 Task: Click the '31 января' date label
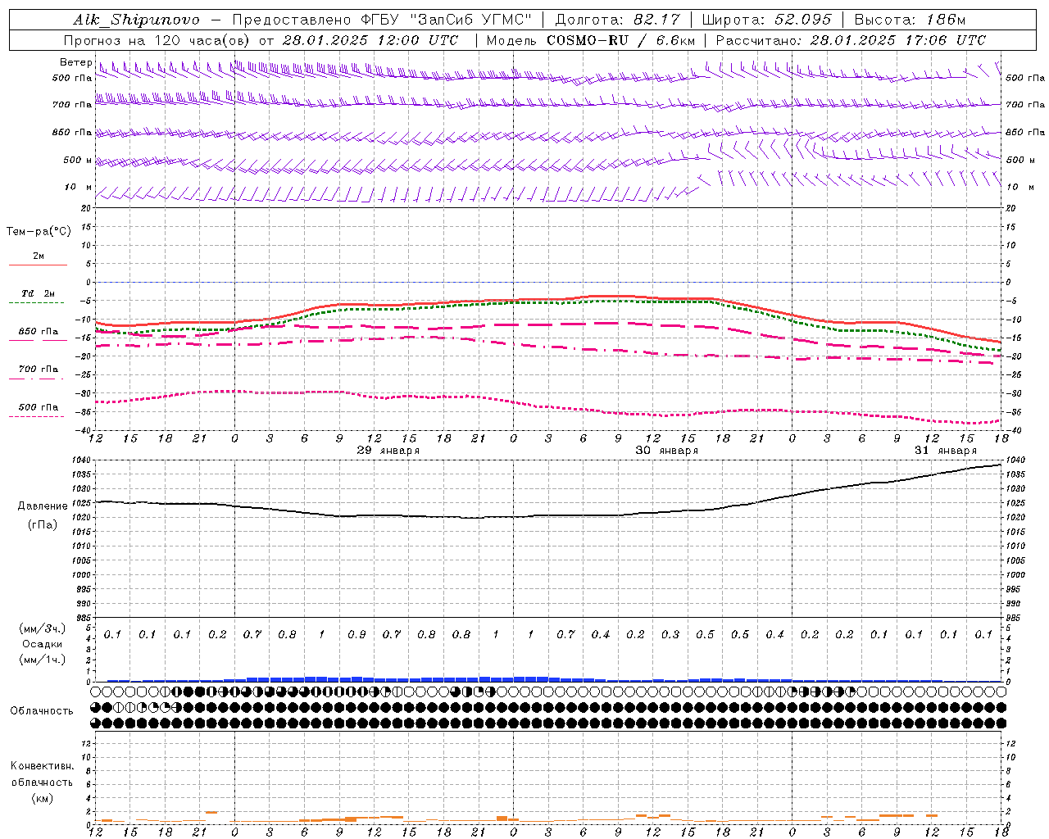click(x=946, y=451)
